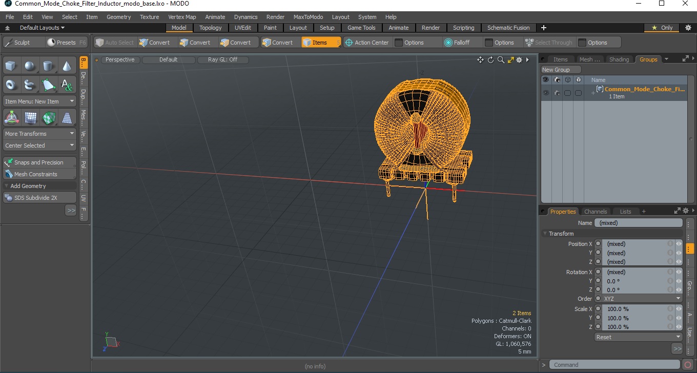Screen dimensions: 697x373
Task: Toggle the Order channel circle
Action: coord(598,299)
